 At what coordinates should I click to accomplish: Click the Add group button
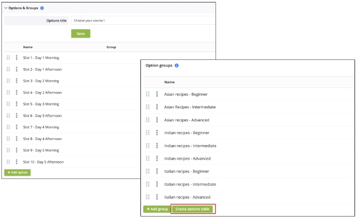tap(157, 209)
